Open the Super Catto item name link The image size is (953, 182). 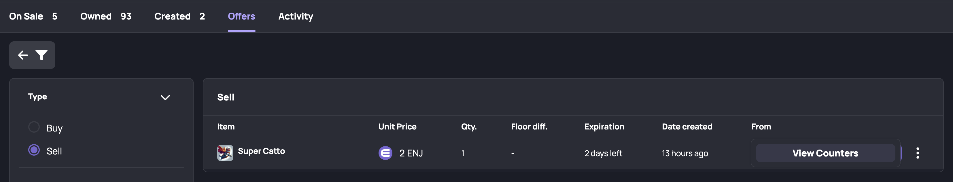(x=261, y=151)
